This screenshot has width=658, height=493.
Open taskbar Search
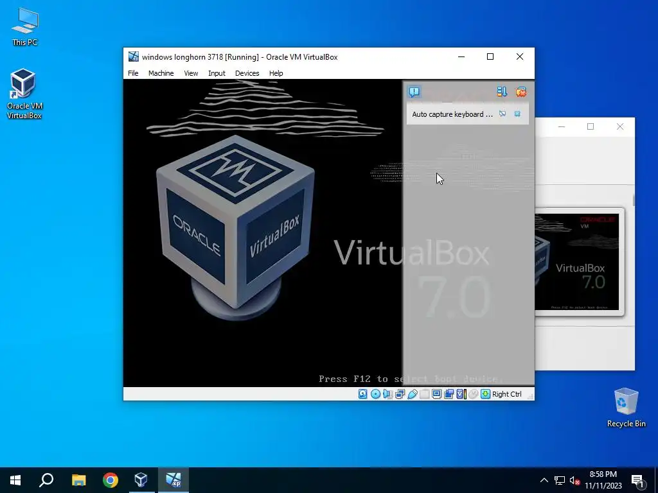tap(46, 480)
